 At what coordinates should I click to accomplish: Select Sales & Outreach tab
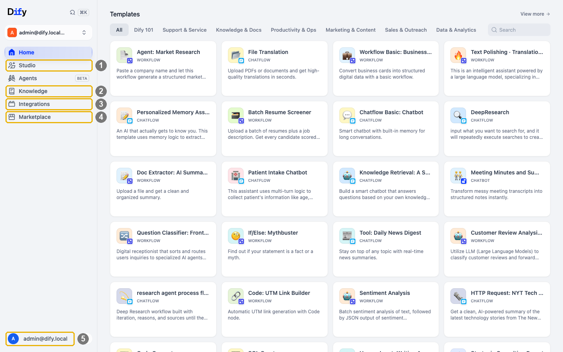point(406,30)
